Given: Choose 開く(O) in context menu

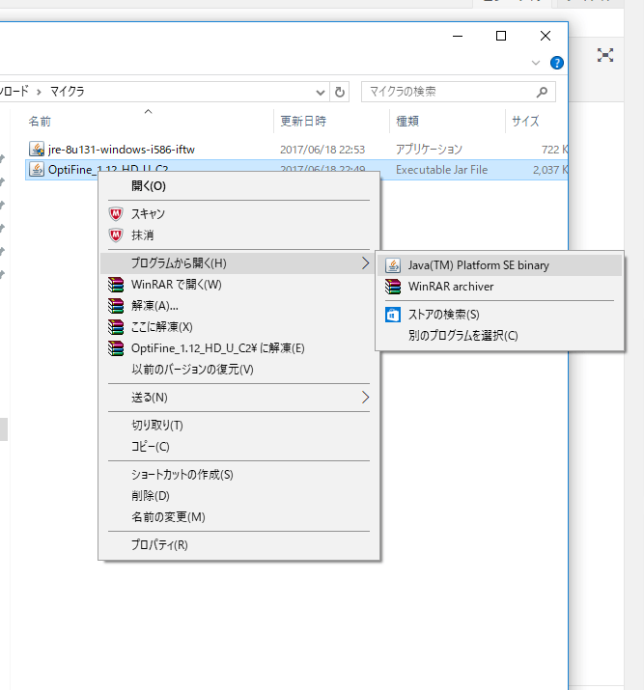Looking at the screenshot, I should (x=239, y=186).
